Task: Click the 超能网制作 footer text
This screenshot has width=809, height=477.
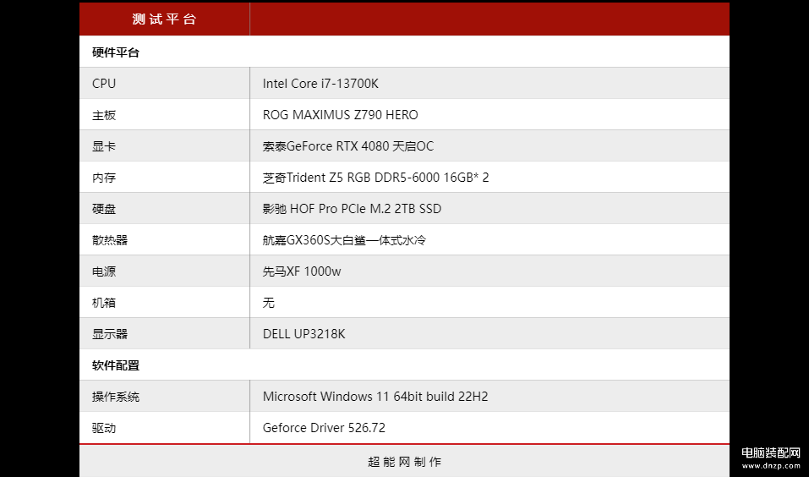Action: pyautogui.click(x=404, y=461)
